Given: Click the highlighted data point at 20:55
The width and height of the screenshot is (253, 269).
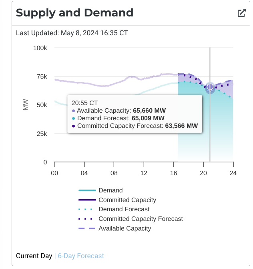Looking at the screenshot, I should pos(210,87).
